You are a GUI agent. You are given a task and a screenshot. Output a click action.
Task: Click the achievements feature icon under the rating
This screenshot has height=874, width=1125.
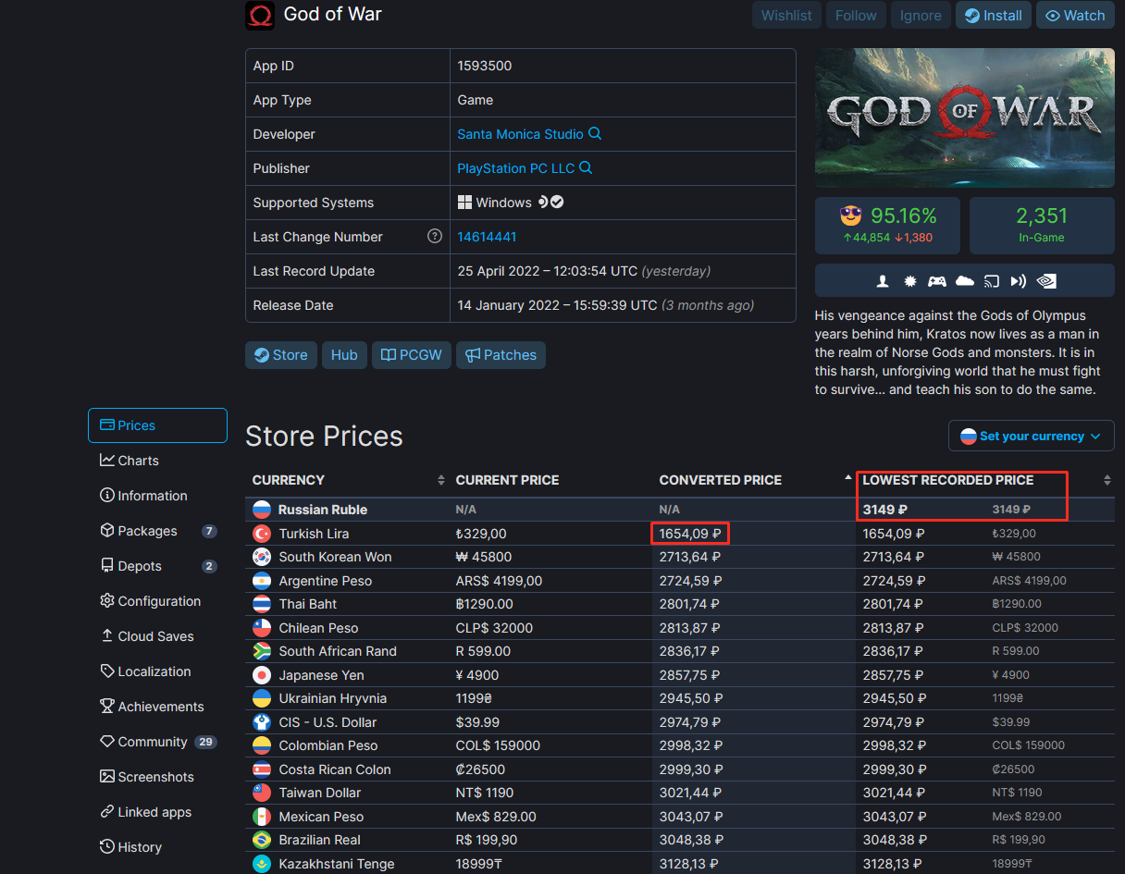click(x=910, y=281)
